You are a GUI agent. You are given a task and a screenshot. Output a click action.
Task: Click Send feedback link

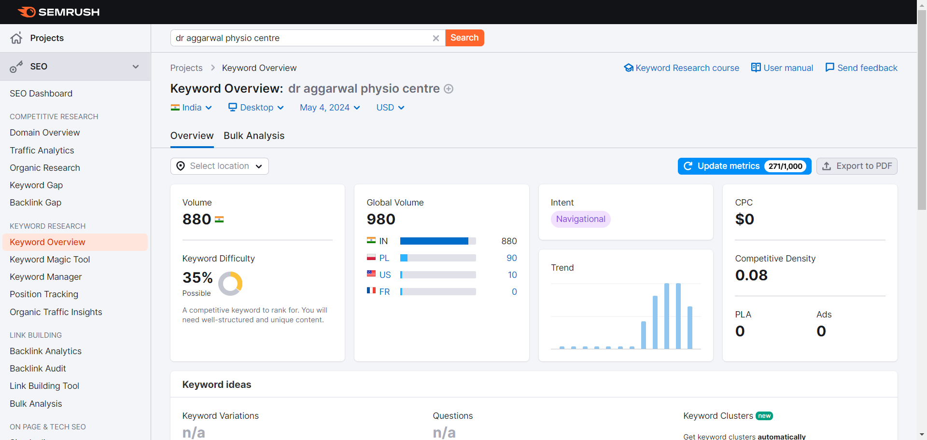point(861,68)
